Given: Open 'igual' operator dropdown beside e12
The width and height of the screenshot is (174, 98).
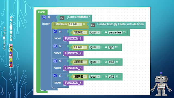Looking at the screenshot, I should (x=95, y=62).
